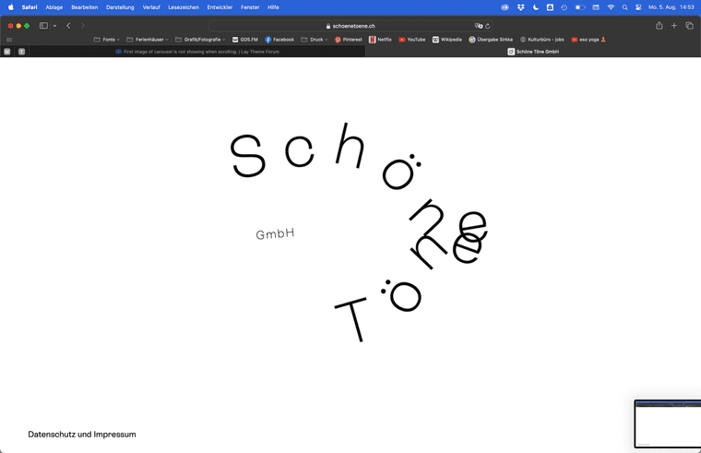
Task: Open a new tab with plus icon
Action: [x=674, y=26]
